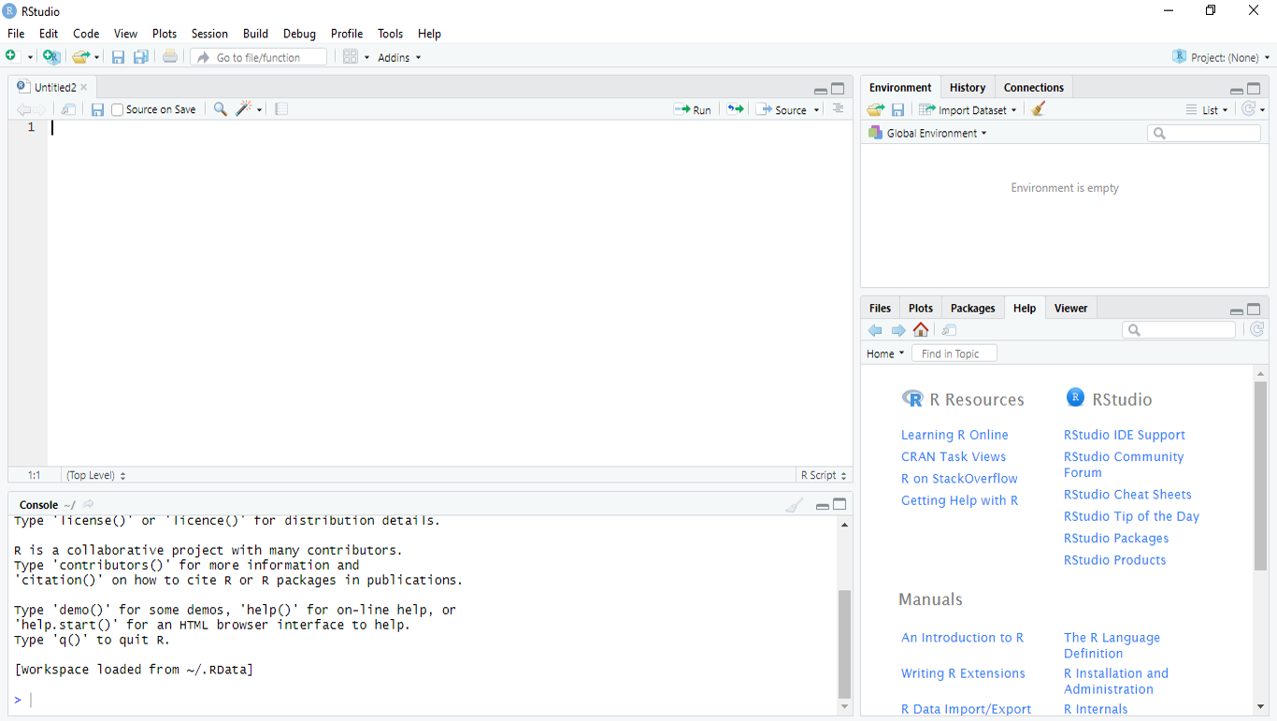Image resolution: width=1277 pixels, height=721 pixels.
Task: Show document outline icon
Action: (x=838, y=109)
